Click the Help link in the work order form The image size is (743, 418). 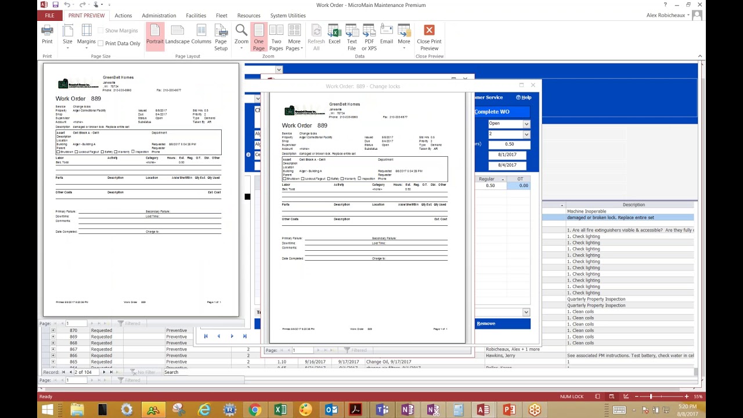524,98
